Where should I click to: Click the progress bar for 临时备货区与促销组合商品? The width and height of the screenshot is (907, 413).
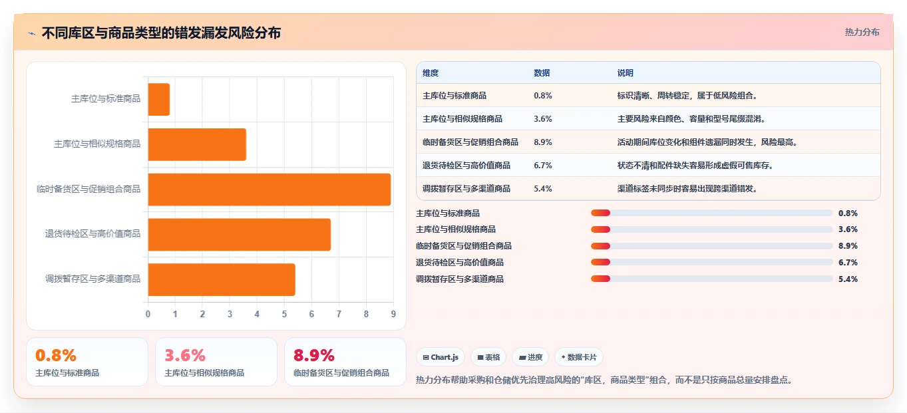712,246
